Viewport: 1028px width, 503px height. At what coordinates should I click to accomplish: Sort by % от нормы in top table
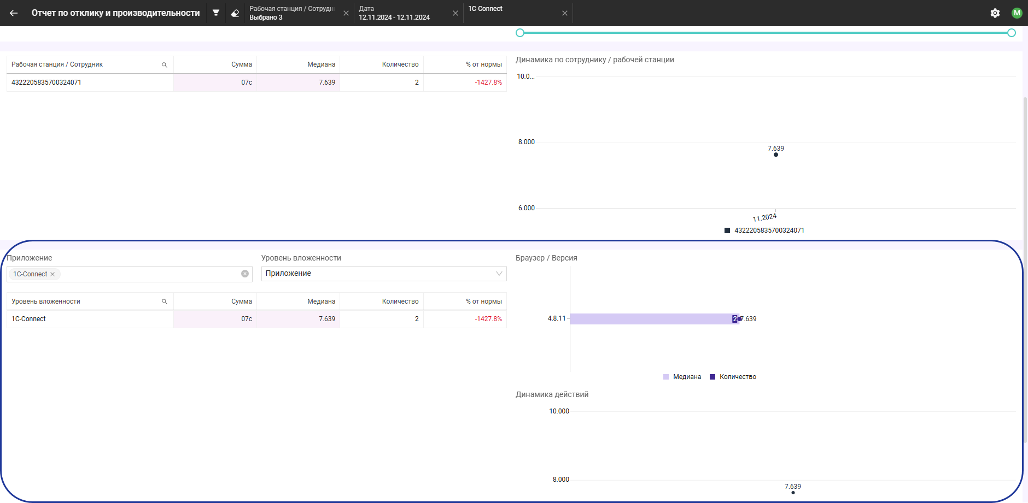pyautogui.click(x=483, y=64)
